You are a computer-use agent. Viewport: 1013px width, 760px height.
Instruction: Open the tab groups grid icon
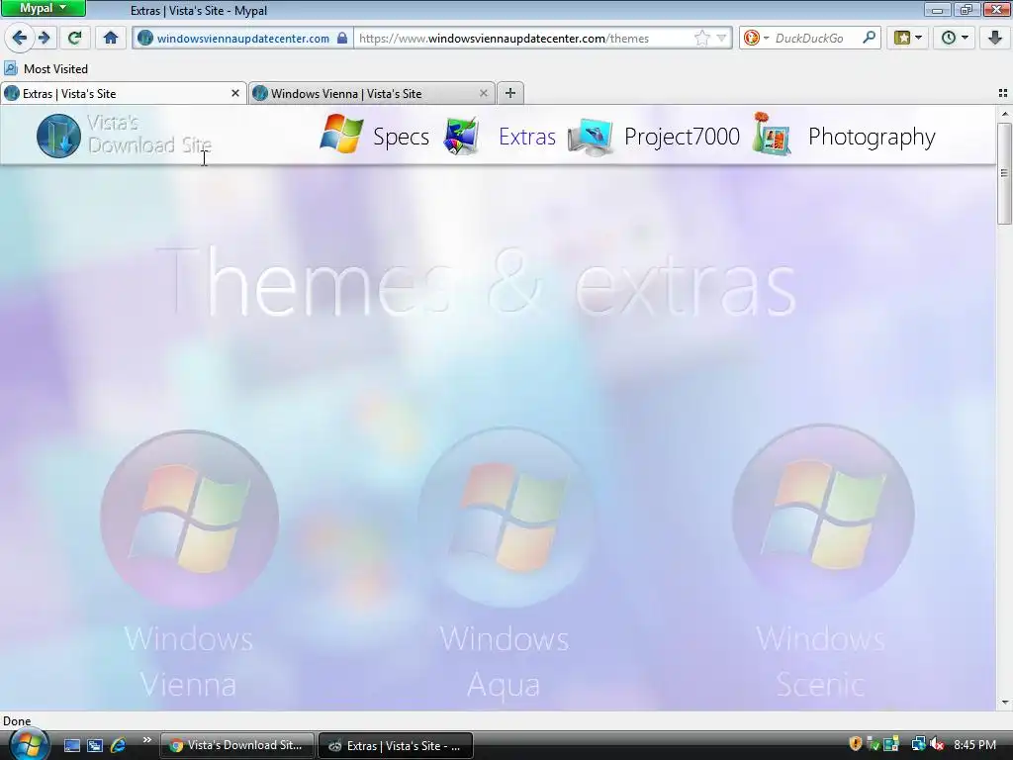(x=1003, y=94)
